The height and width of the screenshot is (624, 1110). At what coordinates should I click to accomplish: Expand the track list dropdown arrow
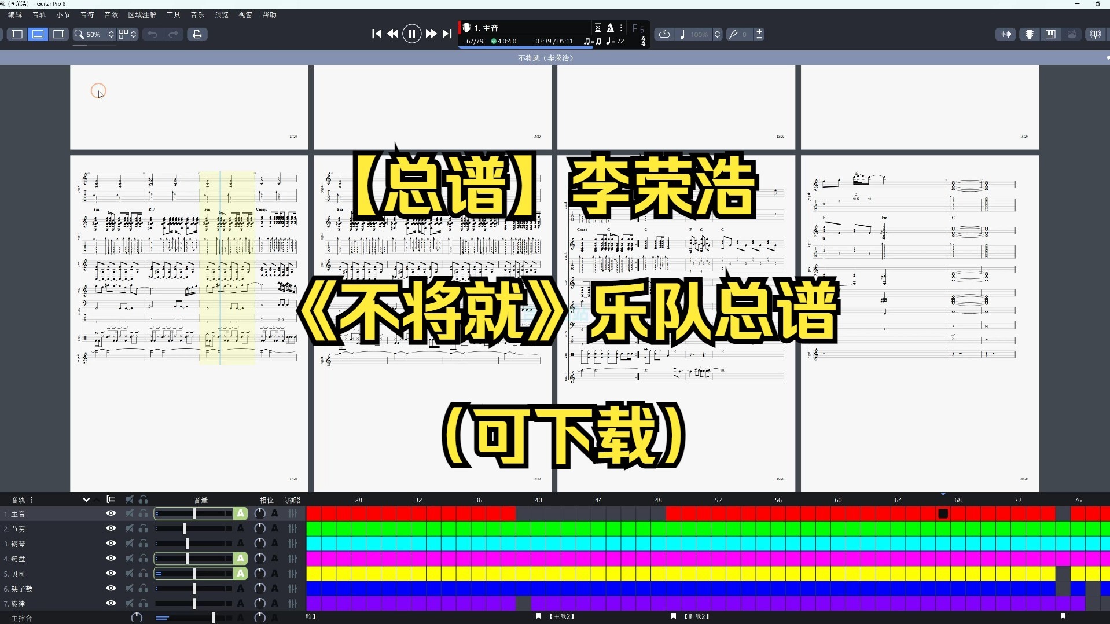tap(86, 500)
